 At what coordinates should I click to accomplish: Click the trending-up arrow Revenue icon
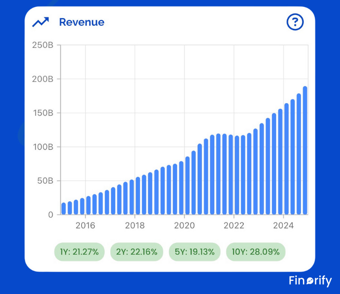tap(40, 22)
